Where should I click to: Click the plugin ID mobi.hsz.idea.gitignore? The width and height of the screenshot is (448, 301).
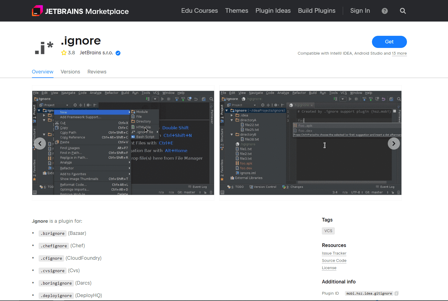(x=369, y=293)
